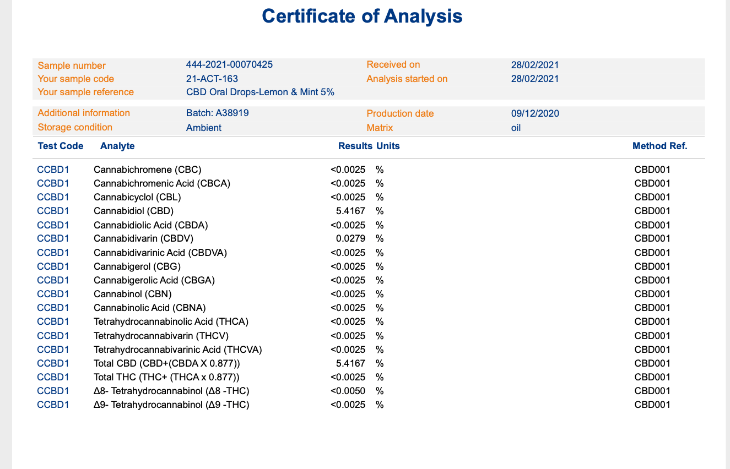Click the Test Code column header
This screenshot has height=469, width=730.
point(61,146)
